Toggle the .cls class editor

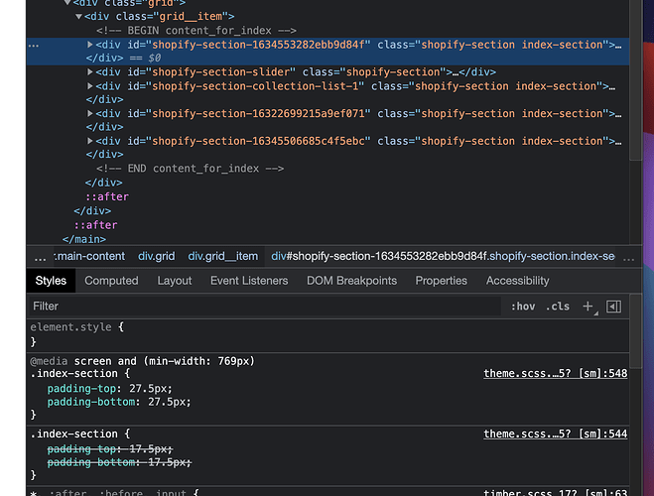point(559,307)
